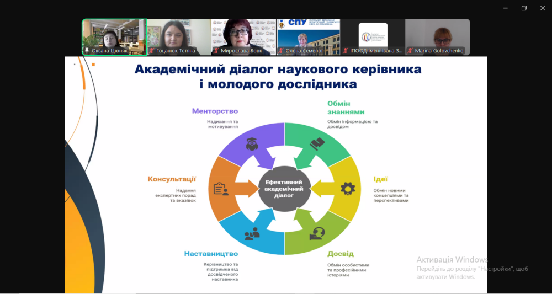Click the owl icon in Менторство segment
This screenshot has width=552, height=294.
[252, 145]
